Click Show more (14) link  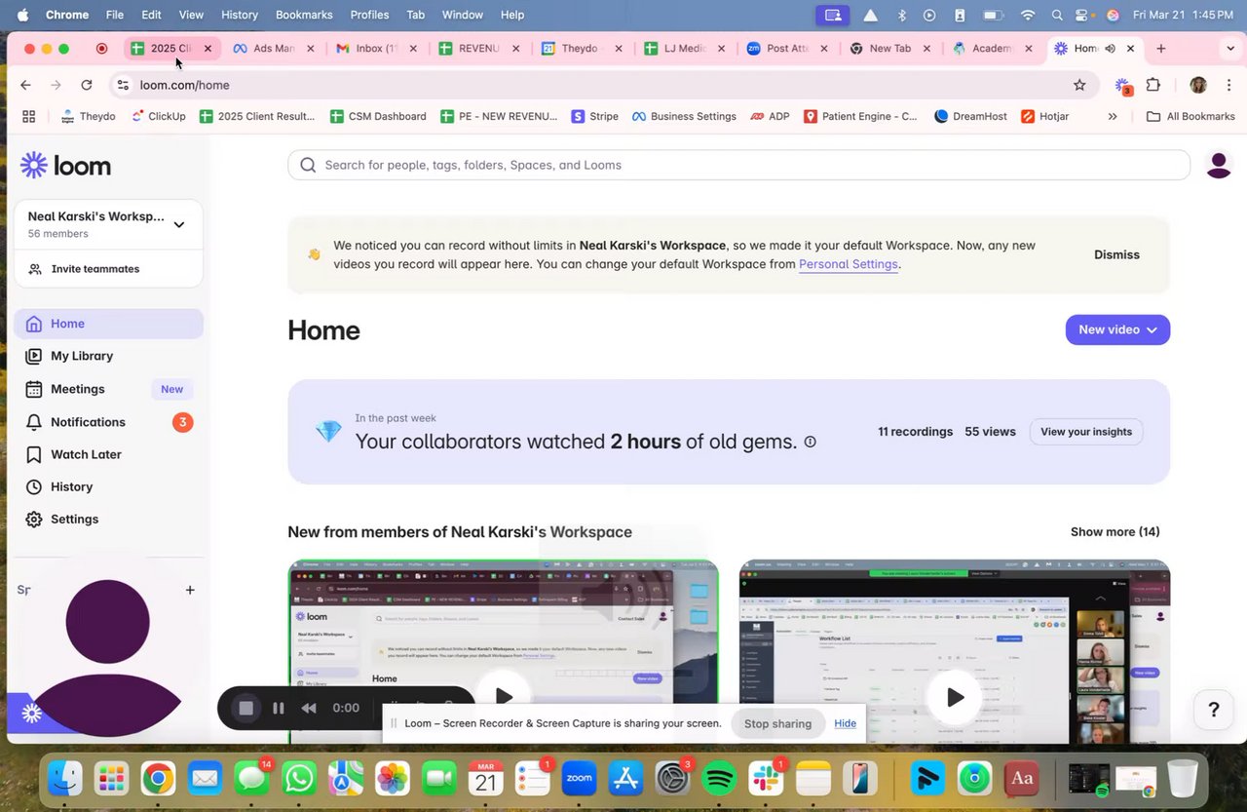1115,532
